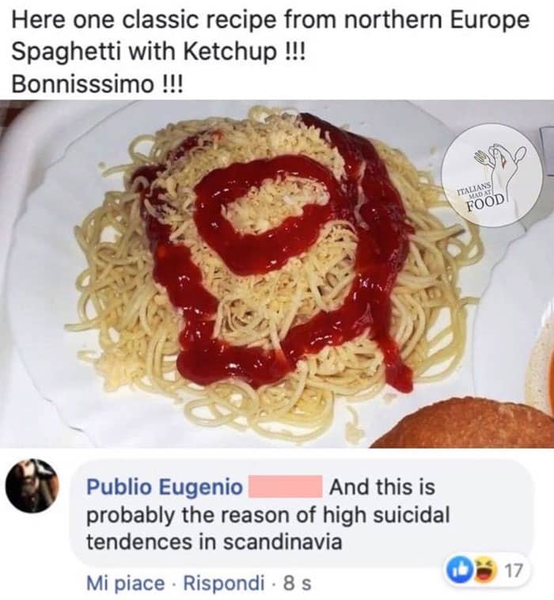Click Rispondi to reply to comment
Screen dimensions: 554x600
coord(224,583)
